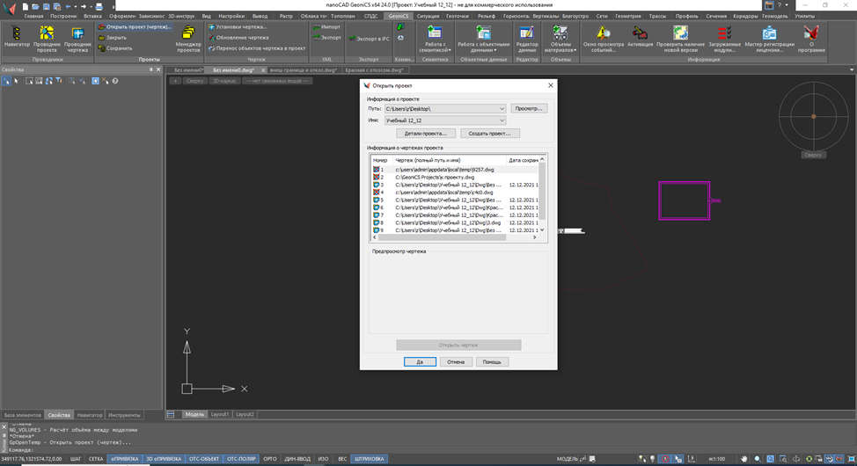Click the help question icon in Свойства toolbar
Image resolution: width=857 pixels, height=466 pixels.
coord(114,81)
